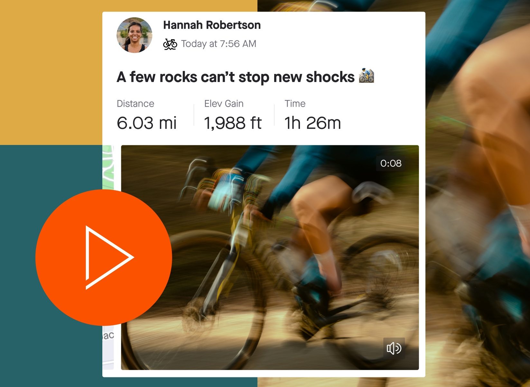
Task: Click the 'Today at 7:56 AM' timestamp
Action: click(219, 44)
